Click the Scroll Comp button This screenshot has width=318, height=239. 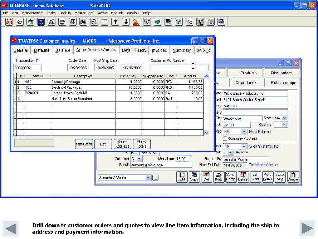[231, 177]
